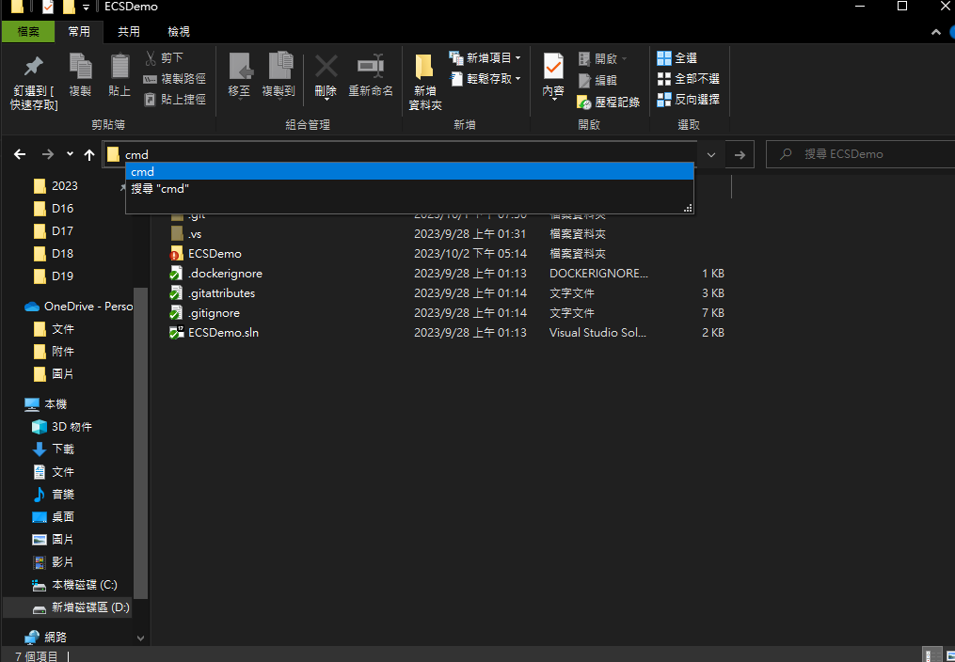The height and width of the screenshot is (662, 955).
Task: Open Quick Access Toolbar customize dropdown
Action: 86,8
